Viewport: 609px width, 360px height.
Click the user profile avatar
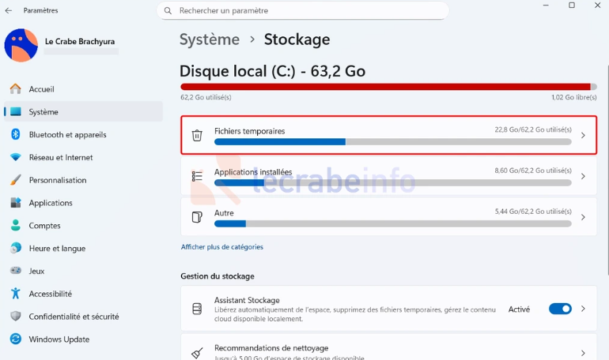(21, 45)
